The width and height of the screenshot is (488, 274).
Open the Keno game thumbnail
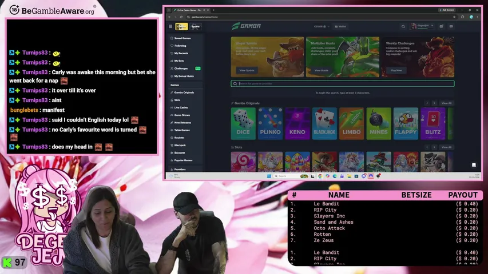[297, 124]
